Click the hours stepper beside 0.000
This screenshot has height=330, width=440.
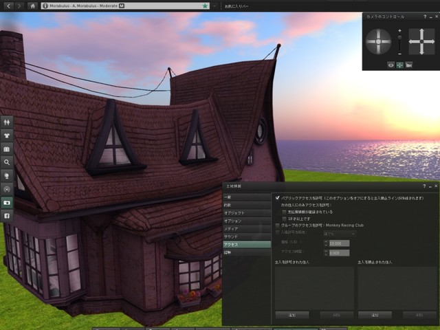pos(326,253)
